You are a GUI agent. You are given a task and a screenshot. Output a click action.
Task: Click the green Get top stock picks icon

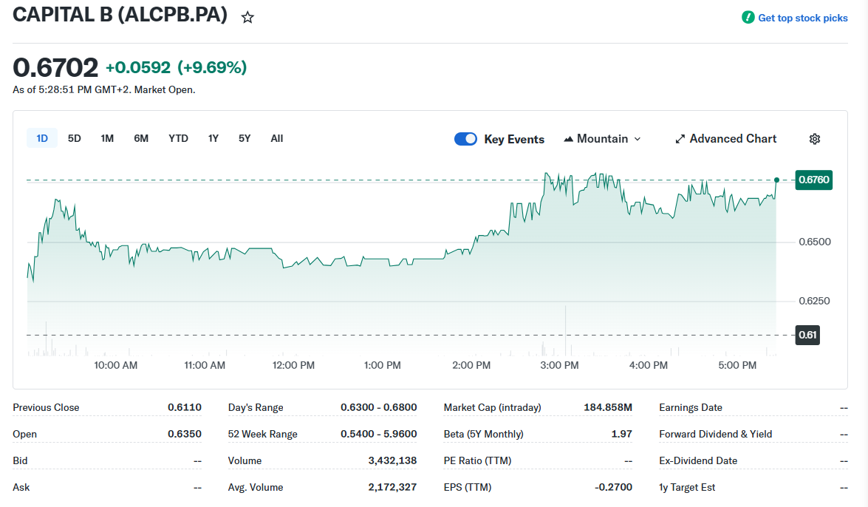(x=748, y=17)
